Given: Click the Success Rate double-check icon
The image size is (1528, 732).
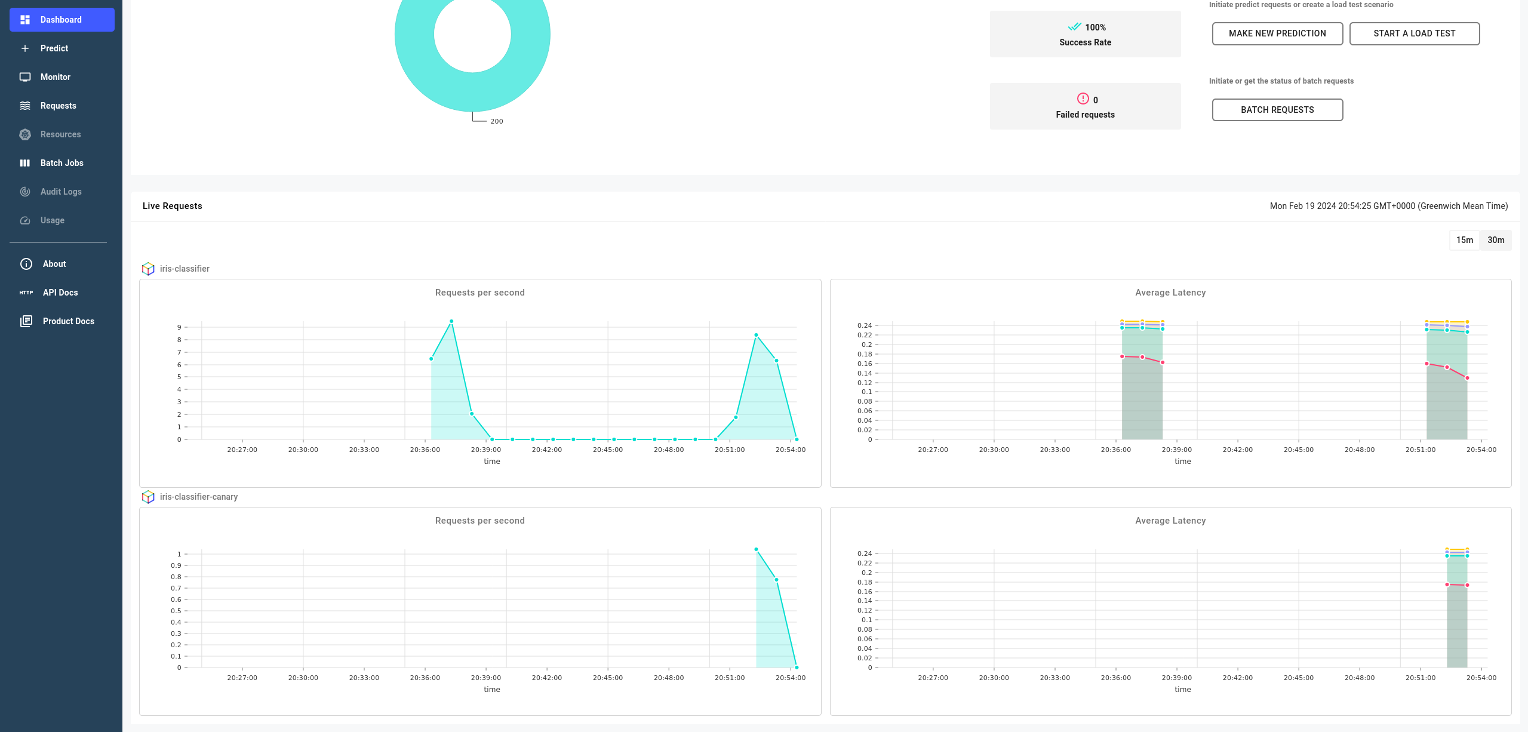Looking at the screenshot, I should click(1074, 27).
